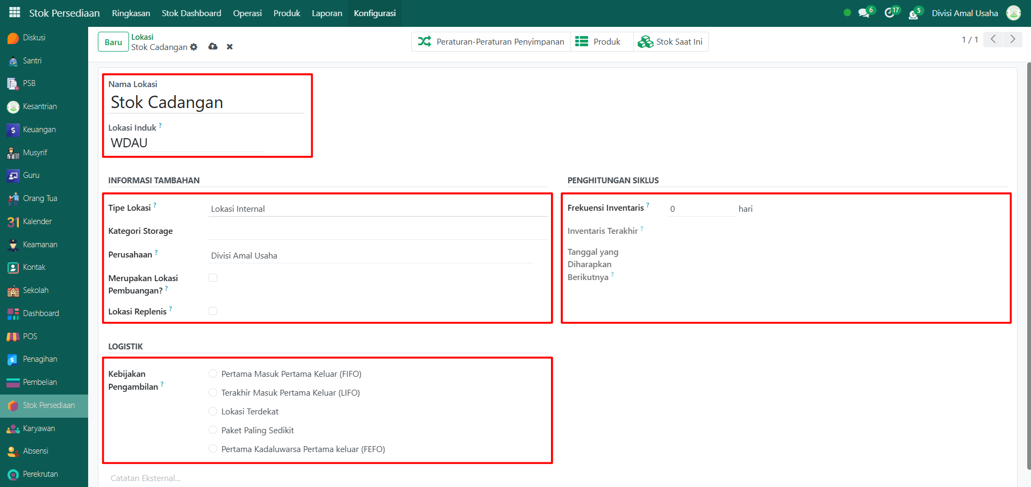Choose the Lokasi Terdekat removal option
This screenshot has height=487, width=1031.
[x=213, y=412]
